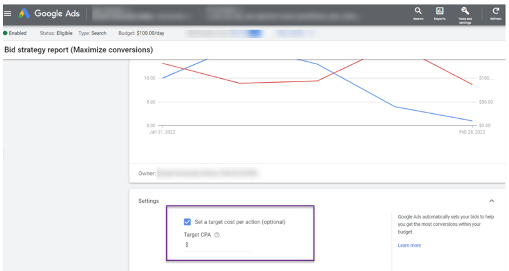Click the 5.00 left axis value
This screenshot has height=271, width=509.
(x=151, y=102)
